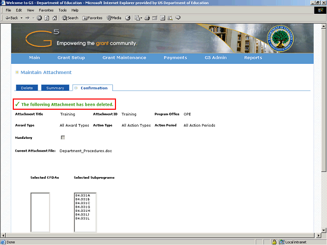Click the Stop icon in the toolbar
Screen dimensions: 327x245
39,18
